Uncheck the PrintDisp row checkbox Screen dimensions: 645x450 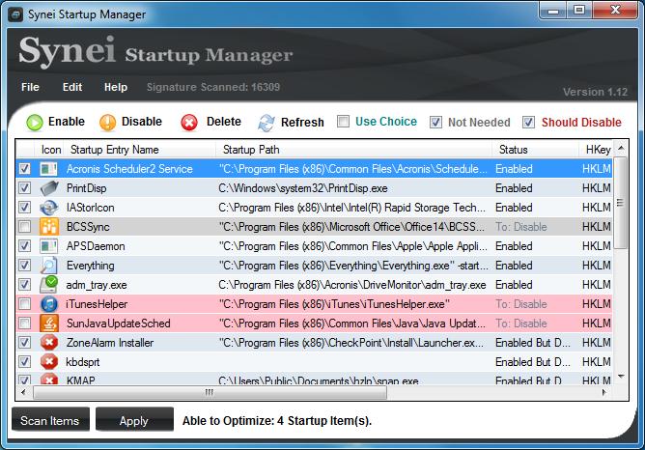25,188
